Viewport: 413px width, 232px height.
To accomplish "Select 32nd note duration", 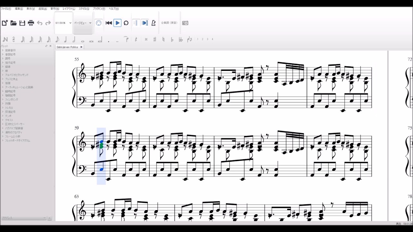I will tap(40, 40).
